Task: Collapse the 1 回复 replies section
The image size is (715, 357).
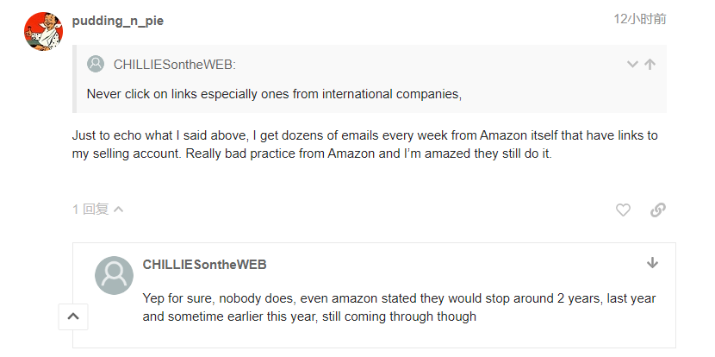Action: click(x=98, y=210)
